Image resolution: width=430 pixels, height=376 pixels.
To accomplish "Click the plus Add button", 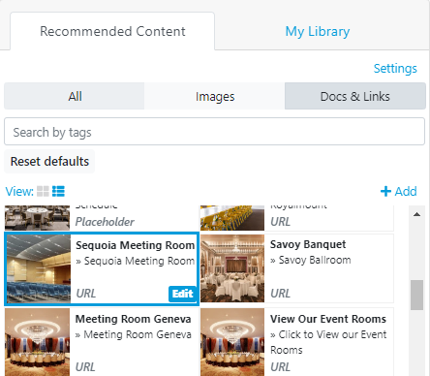I will [x=399, y=191].
